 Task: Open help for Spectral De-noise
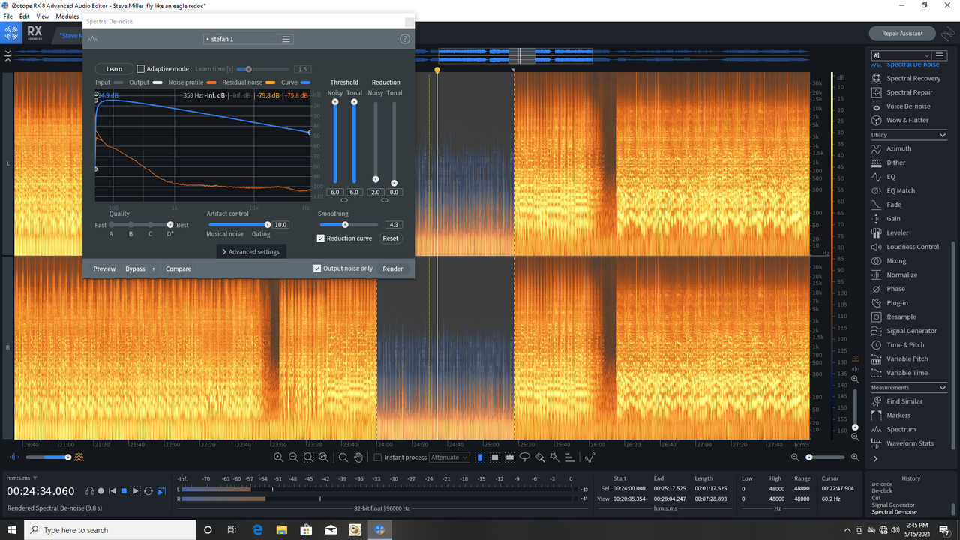(405, 39)
